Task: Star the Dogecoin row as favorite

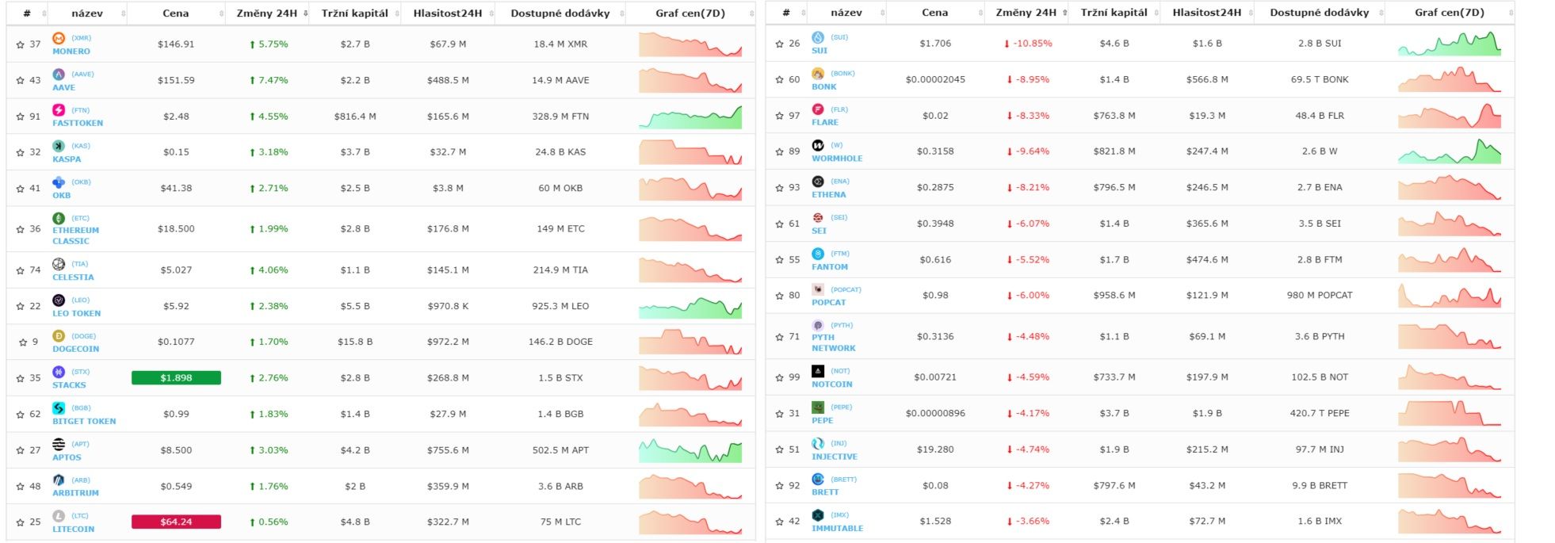Action: pos(23,342)
